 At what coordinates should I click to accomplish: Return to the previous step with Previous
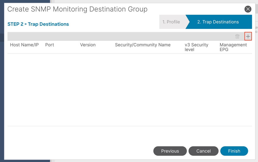tap(170, 151)
